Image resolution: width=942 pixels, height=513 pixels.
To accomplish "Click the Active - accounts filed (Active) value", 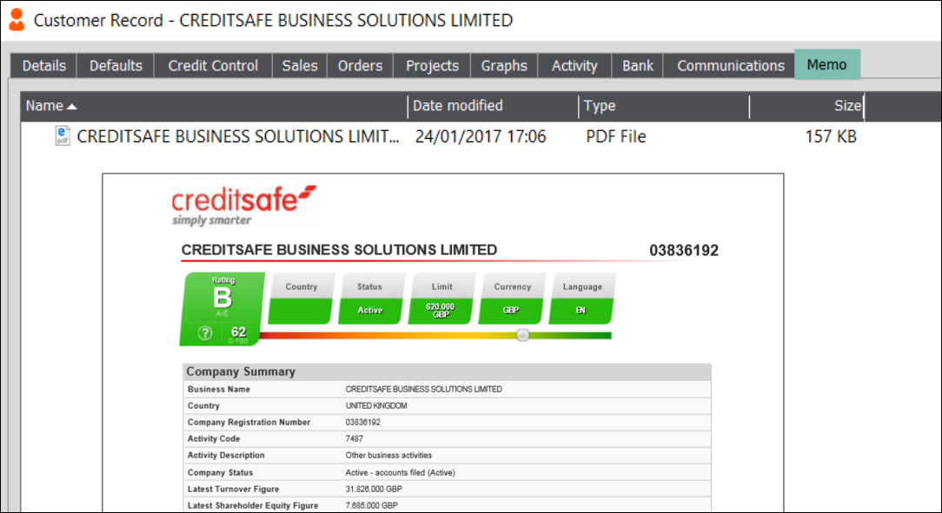I will click(400, 472).
